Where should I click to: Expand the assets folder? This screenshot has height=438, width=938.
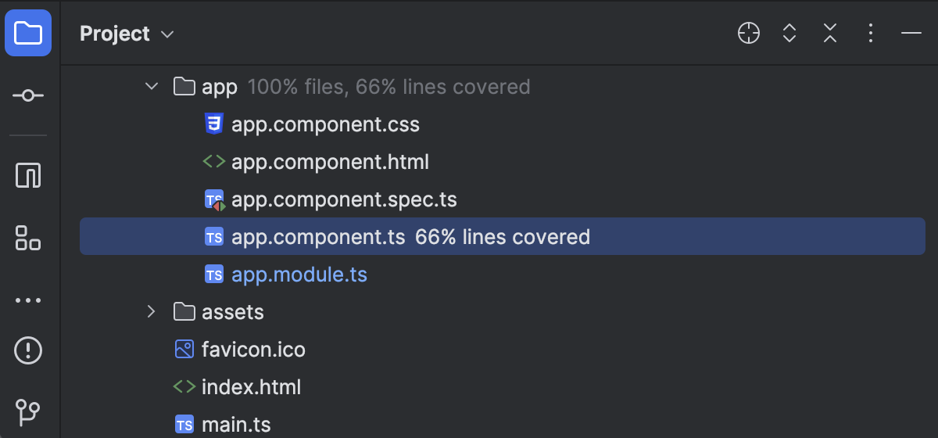[152, 312]
